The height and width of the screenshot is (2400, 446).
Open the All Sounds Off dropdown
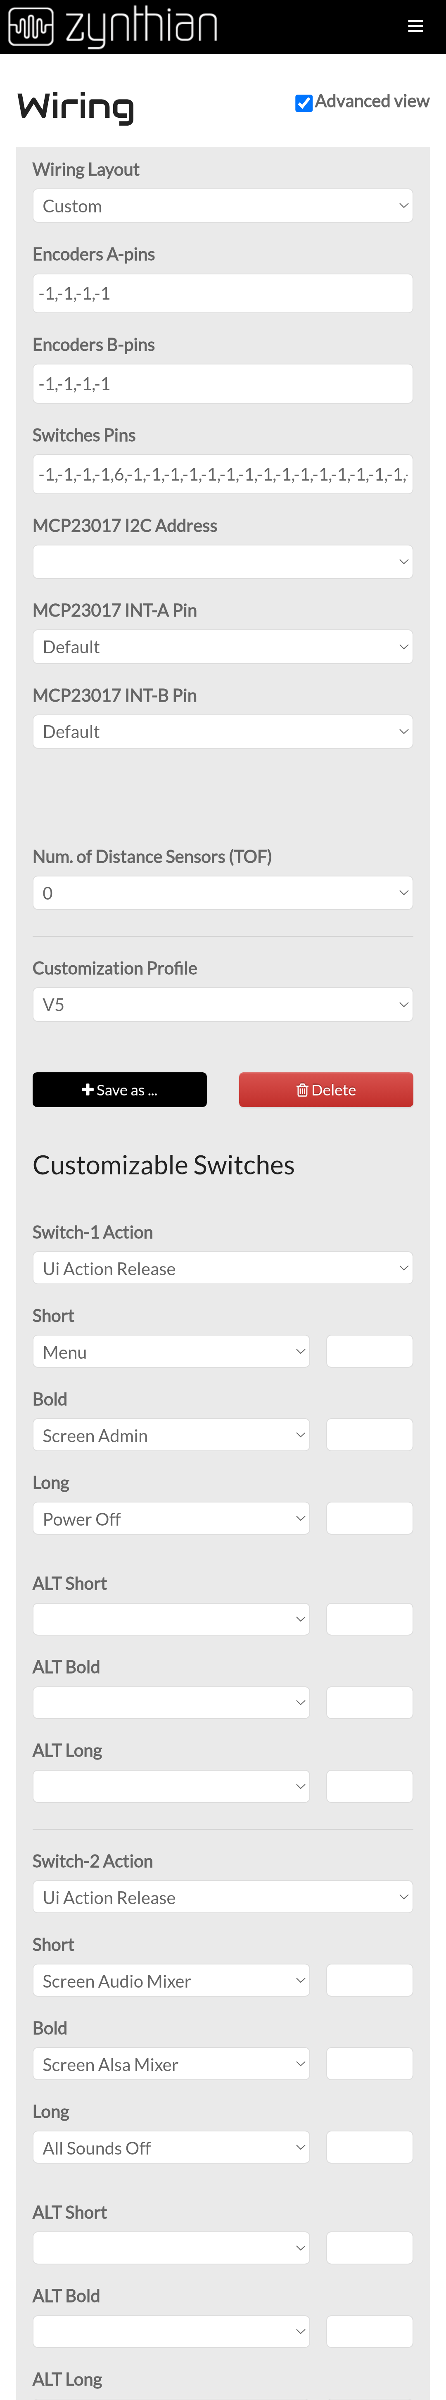(x=171, y=2148)
